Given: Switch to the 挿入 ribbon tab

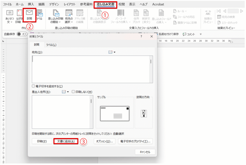Looking at the screenshot, I should click(x=31, y=4).
